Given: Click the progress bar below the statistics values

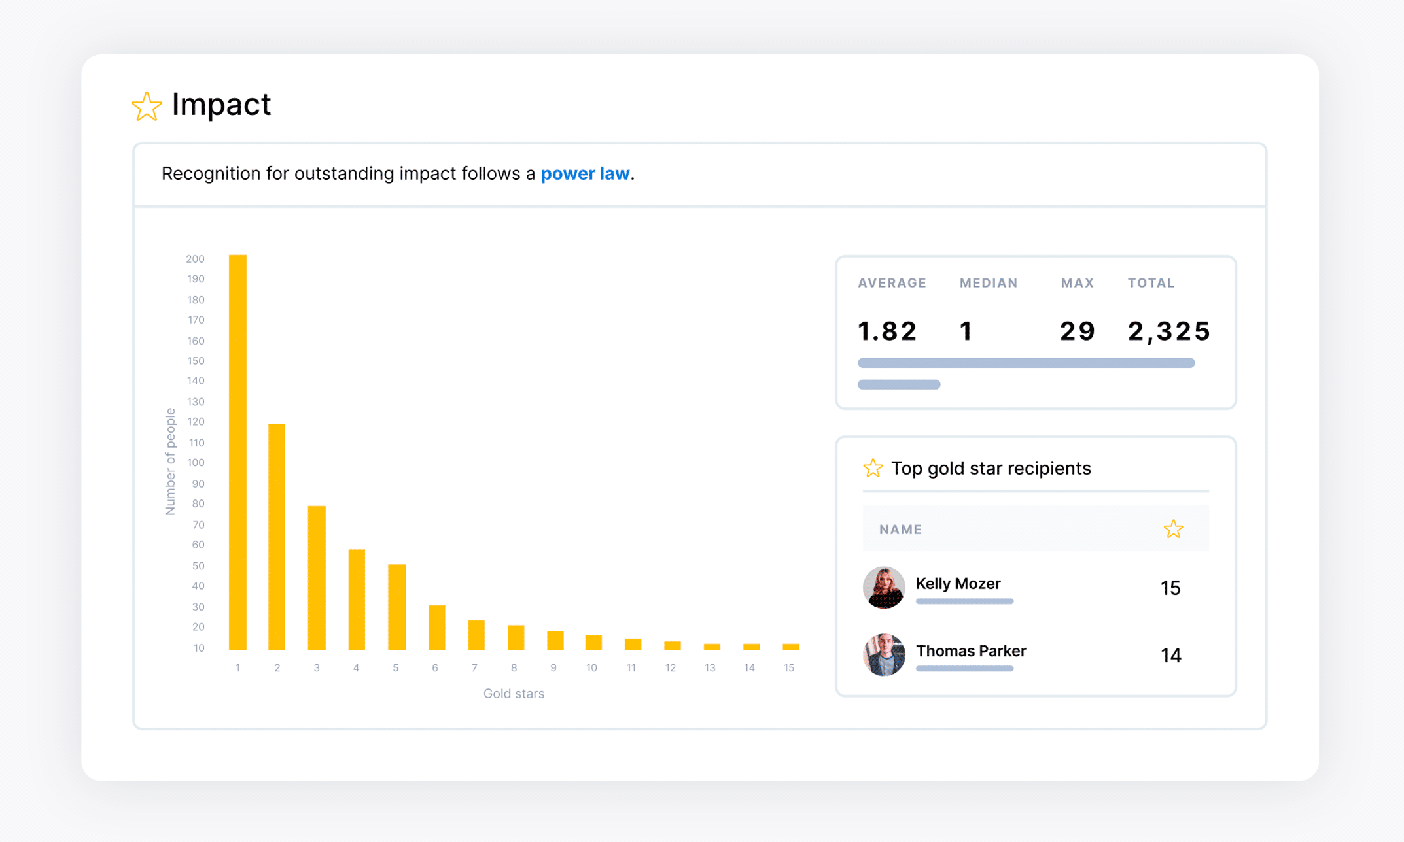Looking at the screenshot, I should click(1026, 362).
